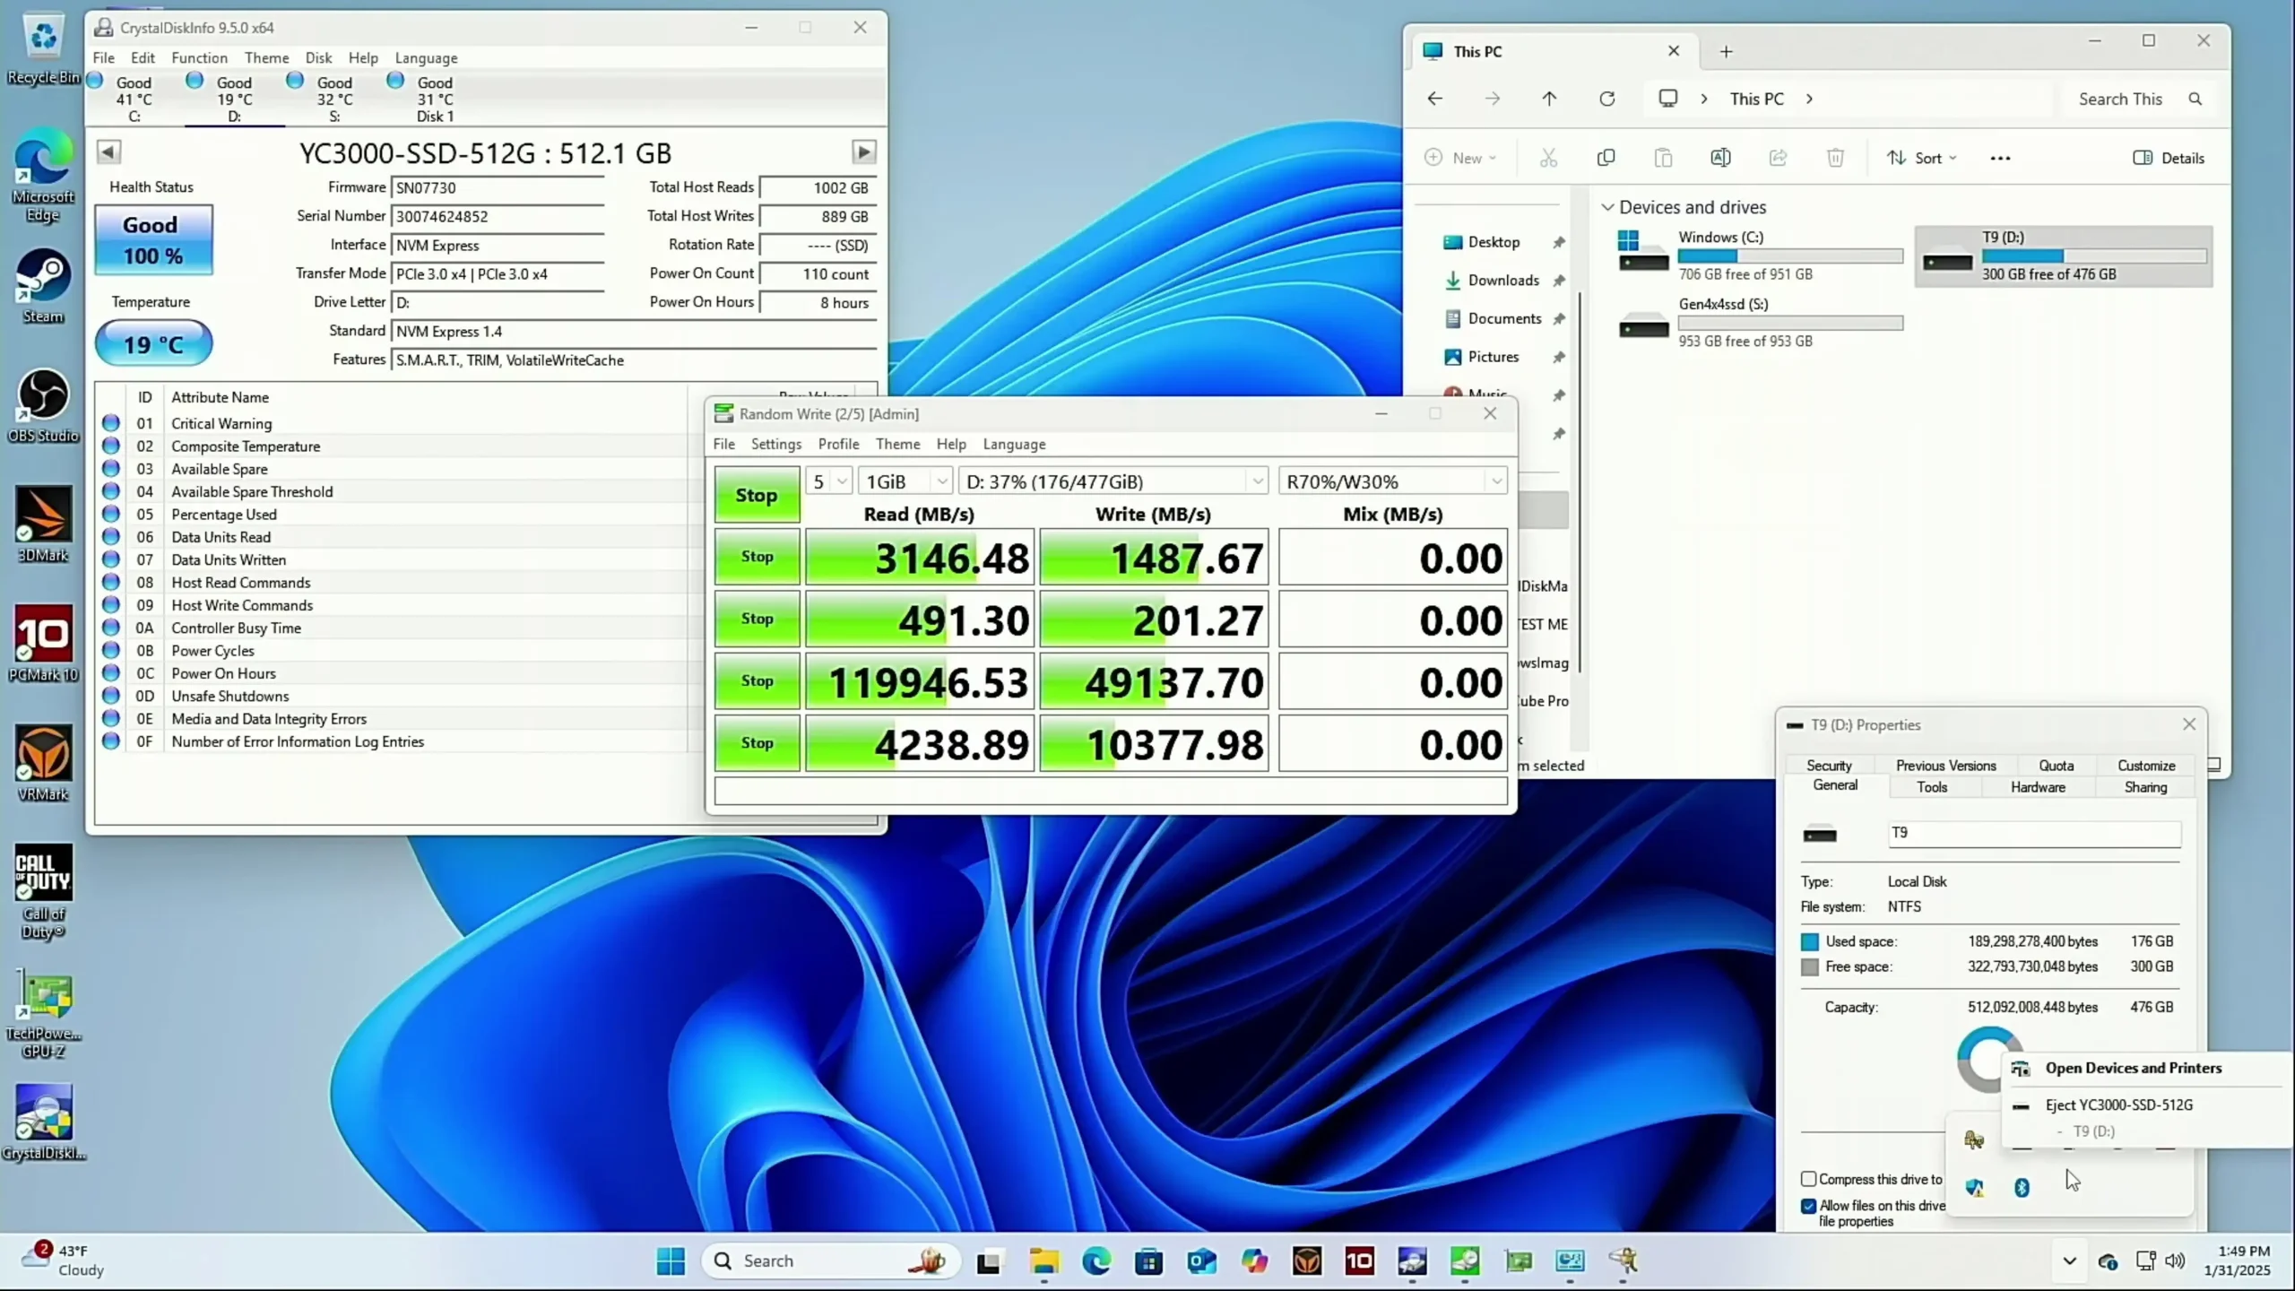2295x1291 pixels.
Task: Click the Copy icon in Explorer toolbar
Action: (1606, 158)
